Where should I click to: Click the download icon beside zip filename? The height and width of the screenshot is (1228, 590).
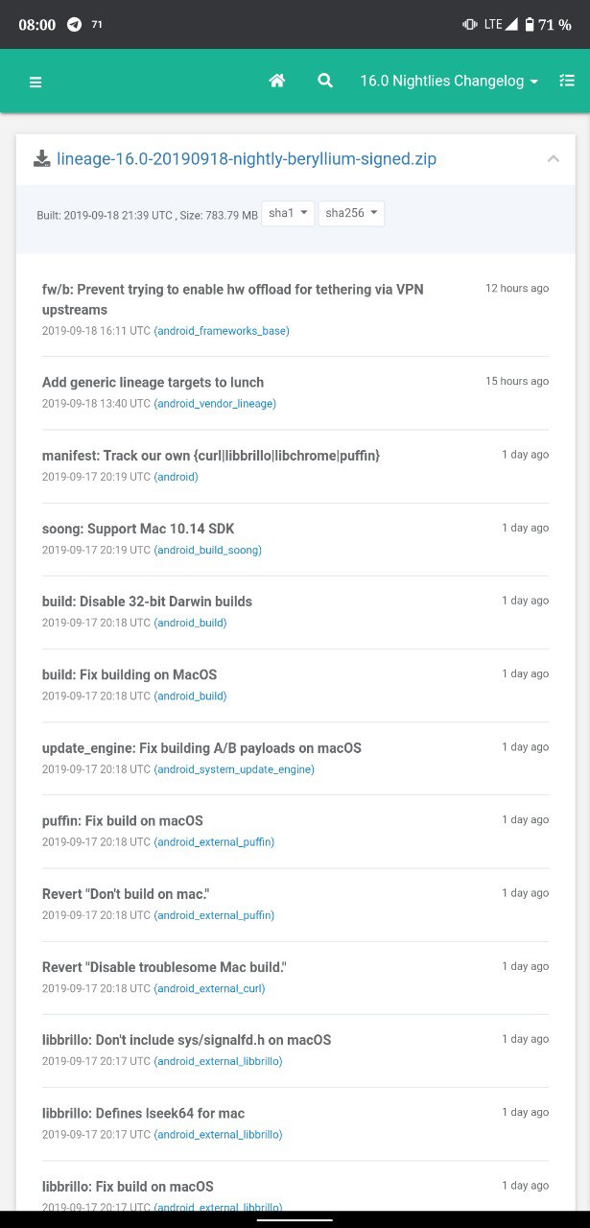42,158
